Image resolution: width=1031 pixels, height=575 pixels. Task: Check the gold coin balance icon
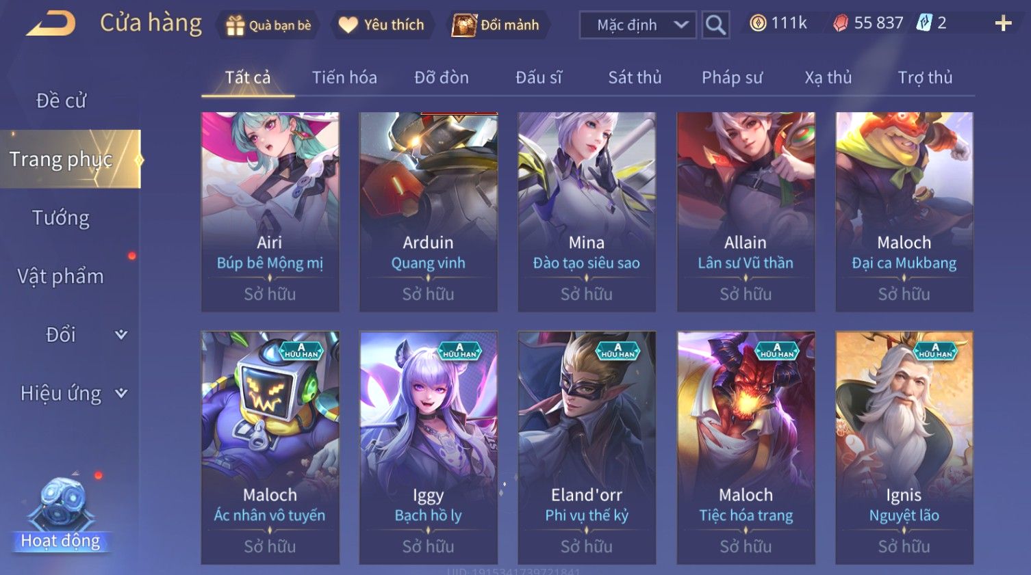(x=757, y=23)
